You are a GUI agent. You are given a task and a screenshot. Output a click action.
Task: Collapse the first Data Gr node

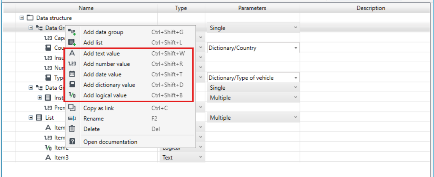31,28
